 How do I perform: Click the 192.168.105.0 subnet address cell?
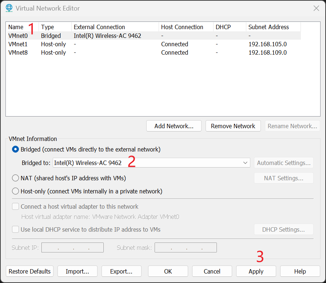(x=267, y=44)
